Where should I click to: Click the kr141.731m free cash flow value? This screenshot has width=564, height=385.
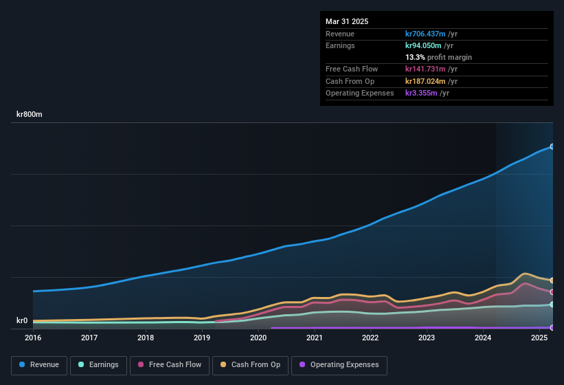425,69
